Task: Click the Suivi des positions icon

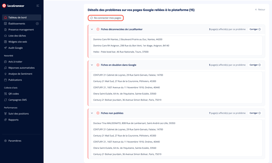Action: coord(5,114)
